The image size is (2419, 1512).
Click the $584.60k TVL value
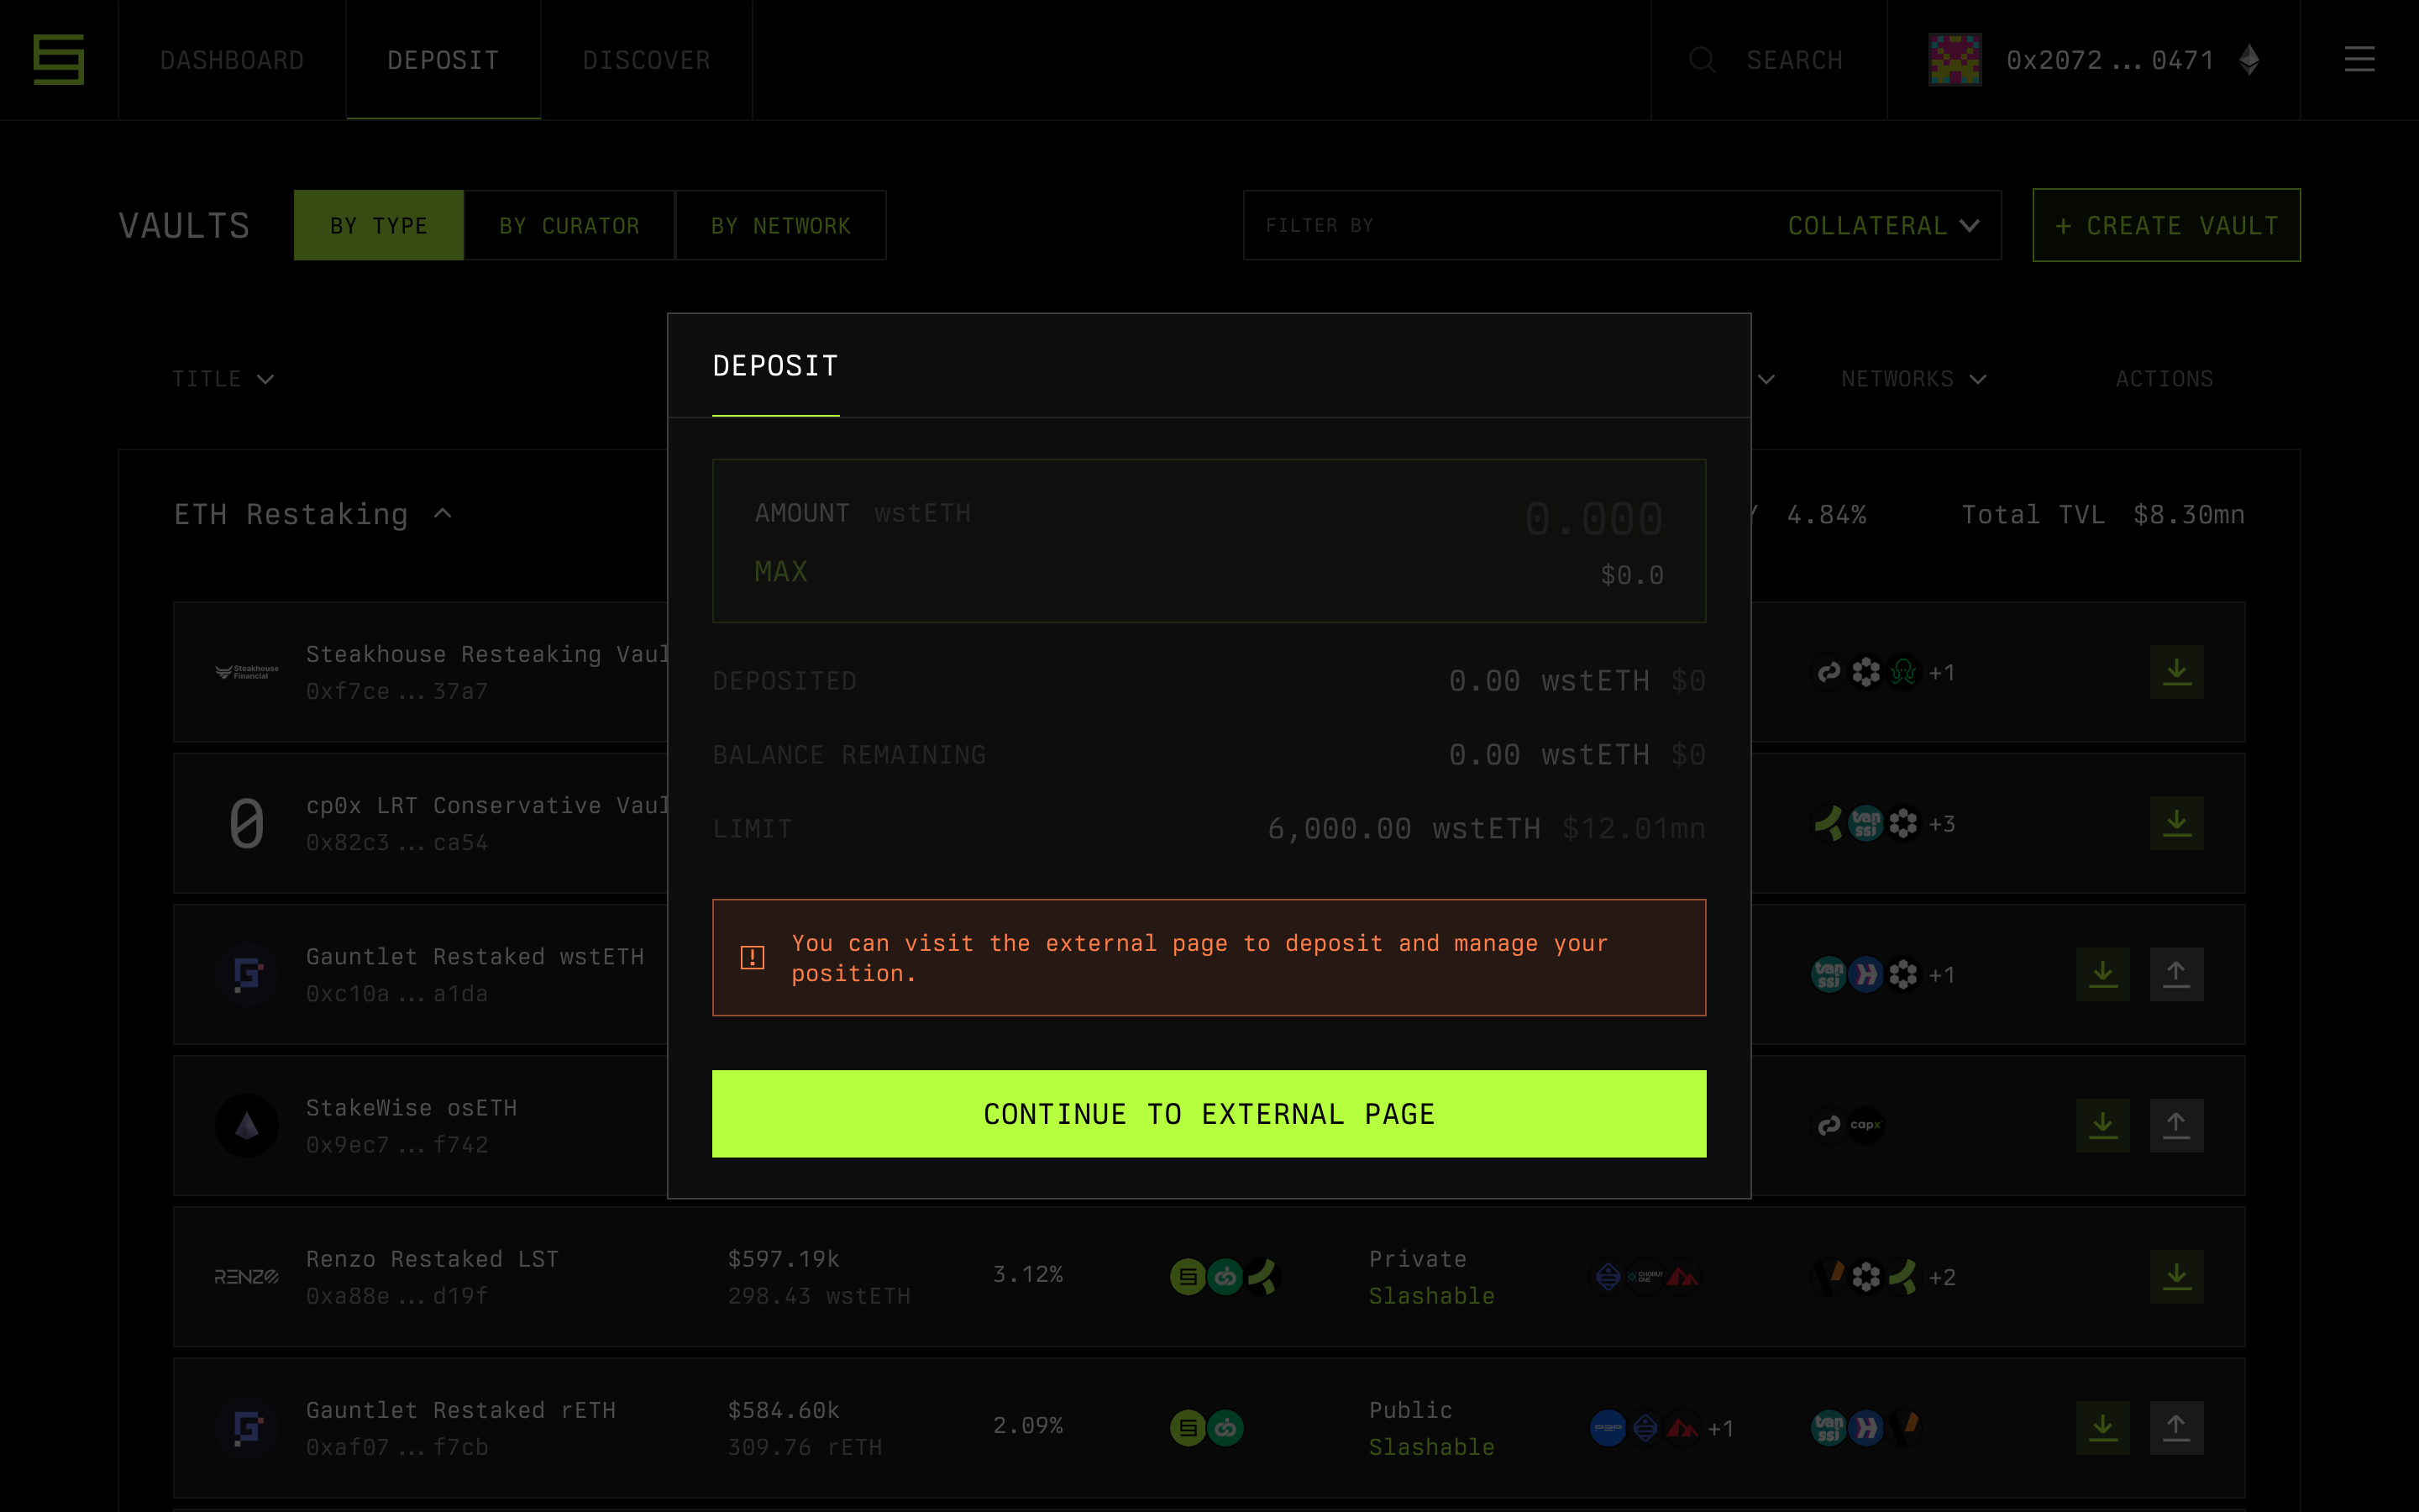pyautogui.click(x=783, y=1410)
